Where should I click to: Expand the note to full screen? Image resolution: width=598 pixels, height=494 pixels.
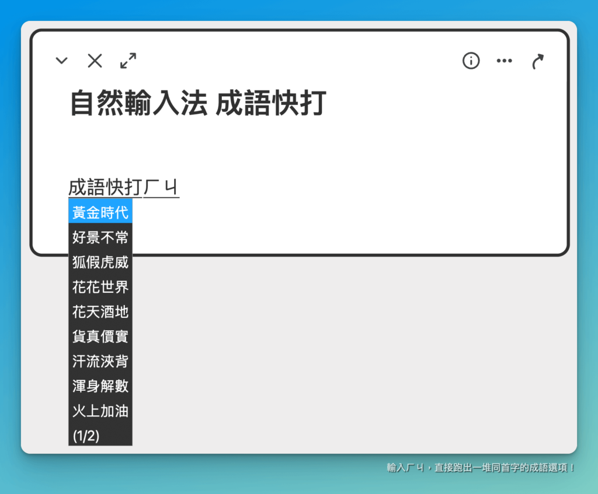click(128, 61)
